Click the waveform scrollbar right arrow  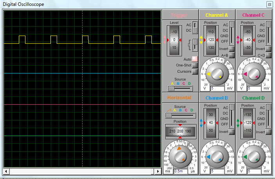(158, 171)
